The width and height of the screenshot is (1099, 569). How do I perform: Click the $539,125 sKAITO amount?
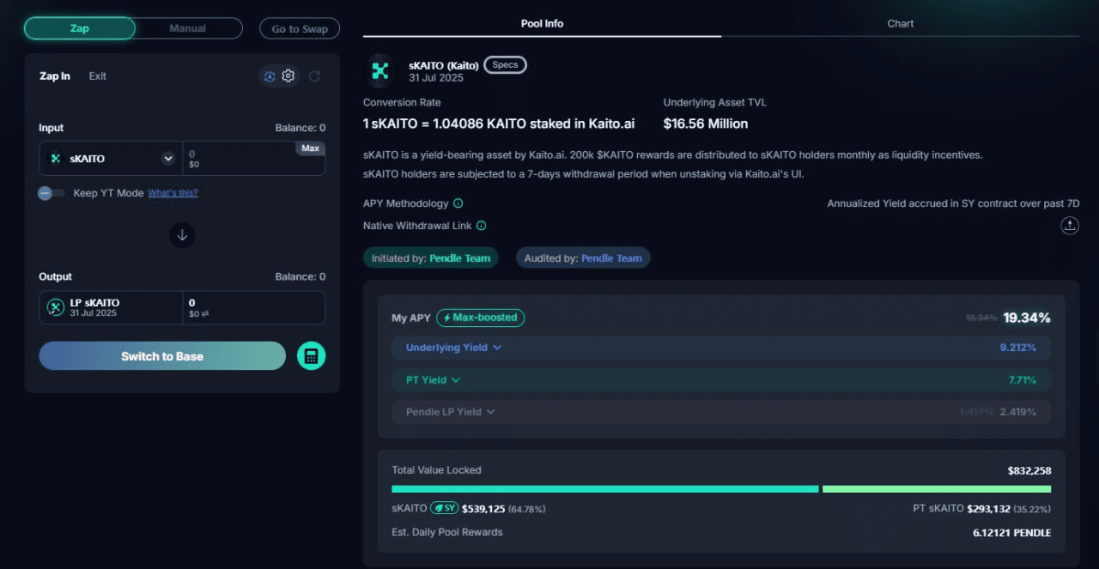coord(483,509)
